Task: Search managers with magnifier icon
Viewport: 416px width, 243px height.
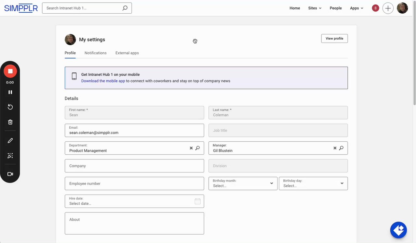Action: coord(341,148)
